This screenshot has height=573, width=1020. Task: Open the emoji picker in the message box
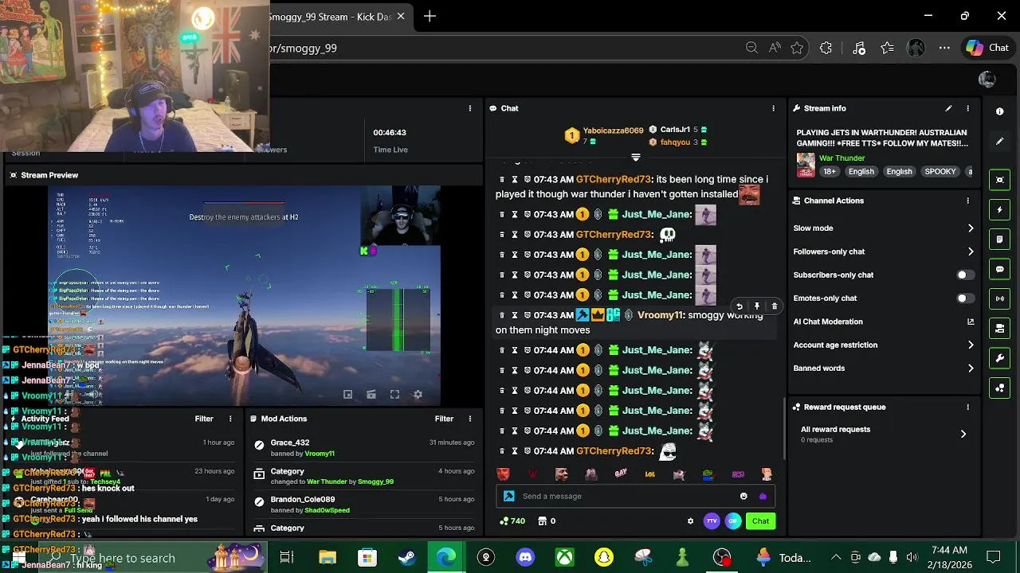(743, 496)
